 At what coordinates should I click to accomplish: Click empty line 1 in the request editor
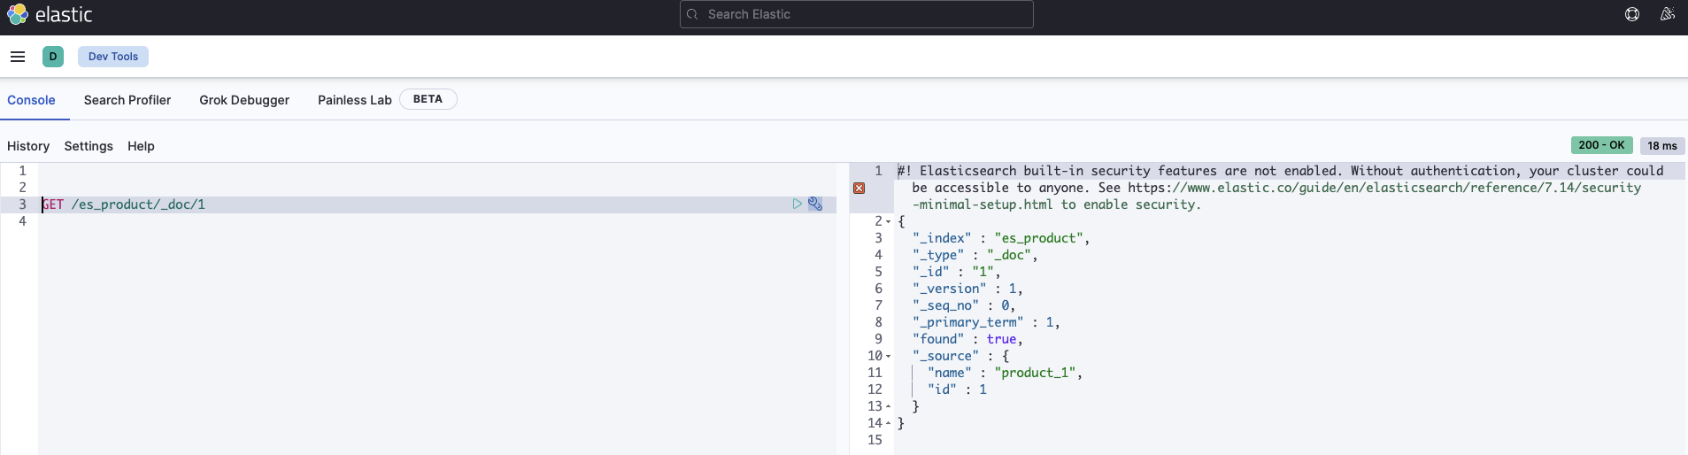tap(437, 171)
